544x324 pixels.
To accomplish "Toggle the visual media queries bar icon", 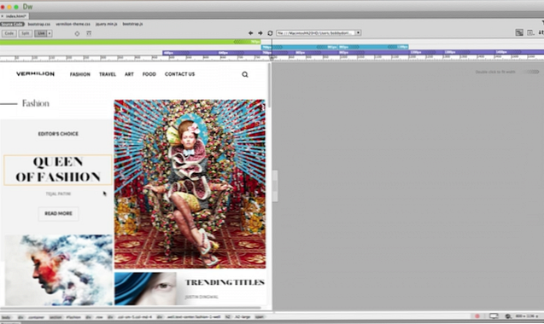I will click(519, 32).
